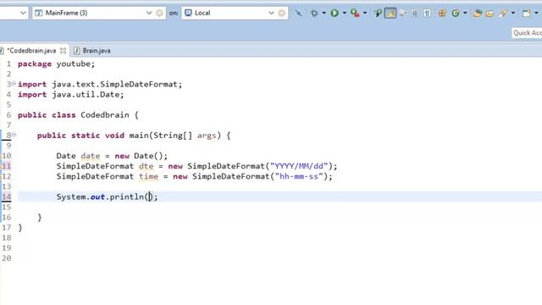
Task: Open the Debug configurations dropdown arrow
Action: 324,14
